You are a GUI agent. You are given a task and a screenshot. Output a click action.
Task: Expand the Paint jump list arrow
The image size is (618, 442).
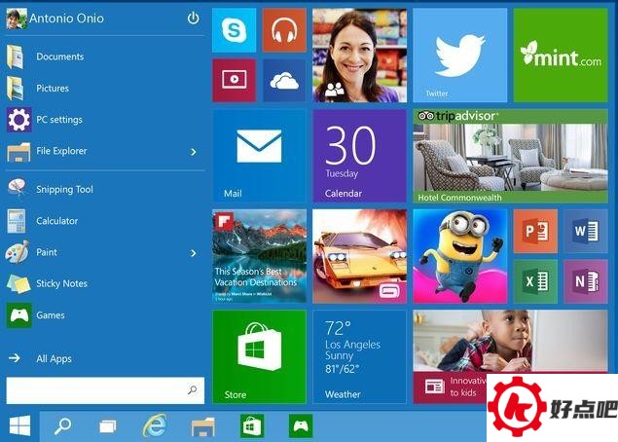pos(193,253)
